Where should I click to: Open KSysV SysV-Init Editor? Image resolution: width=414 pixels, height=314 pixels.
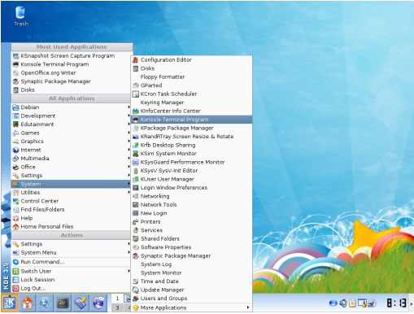click(191, 171)
